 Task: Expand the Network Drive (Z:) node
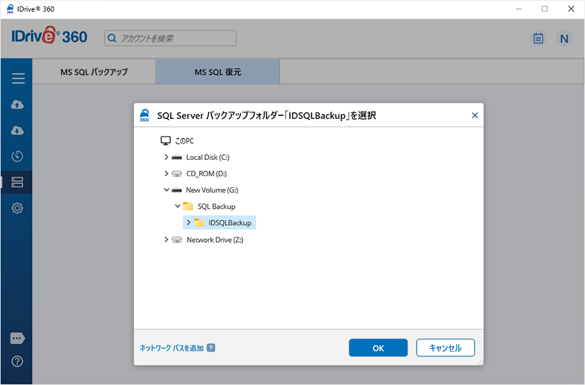[x=166, y=239]
